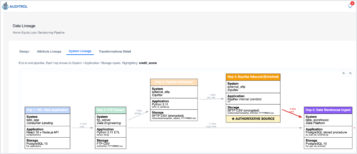Click 'ftp_server' system in Hop 2

(x=104, y=120)
